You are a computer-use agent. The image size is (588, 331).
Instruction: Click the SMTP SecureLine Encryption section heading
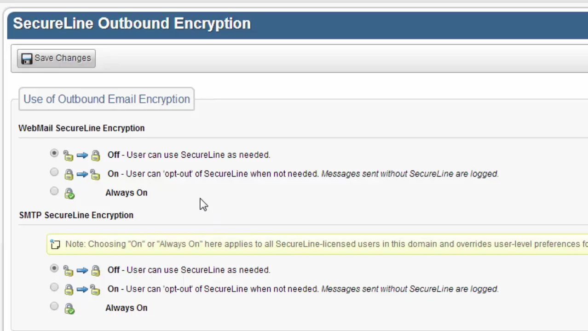(x=76, y=215)
